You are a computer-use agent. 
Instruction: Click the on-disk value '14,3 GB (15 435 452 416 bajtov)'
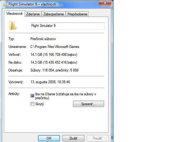(54, 62)
